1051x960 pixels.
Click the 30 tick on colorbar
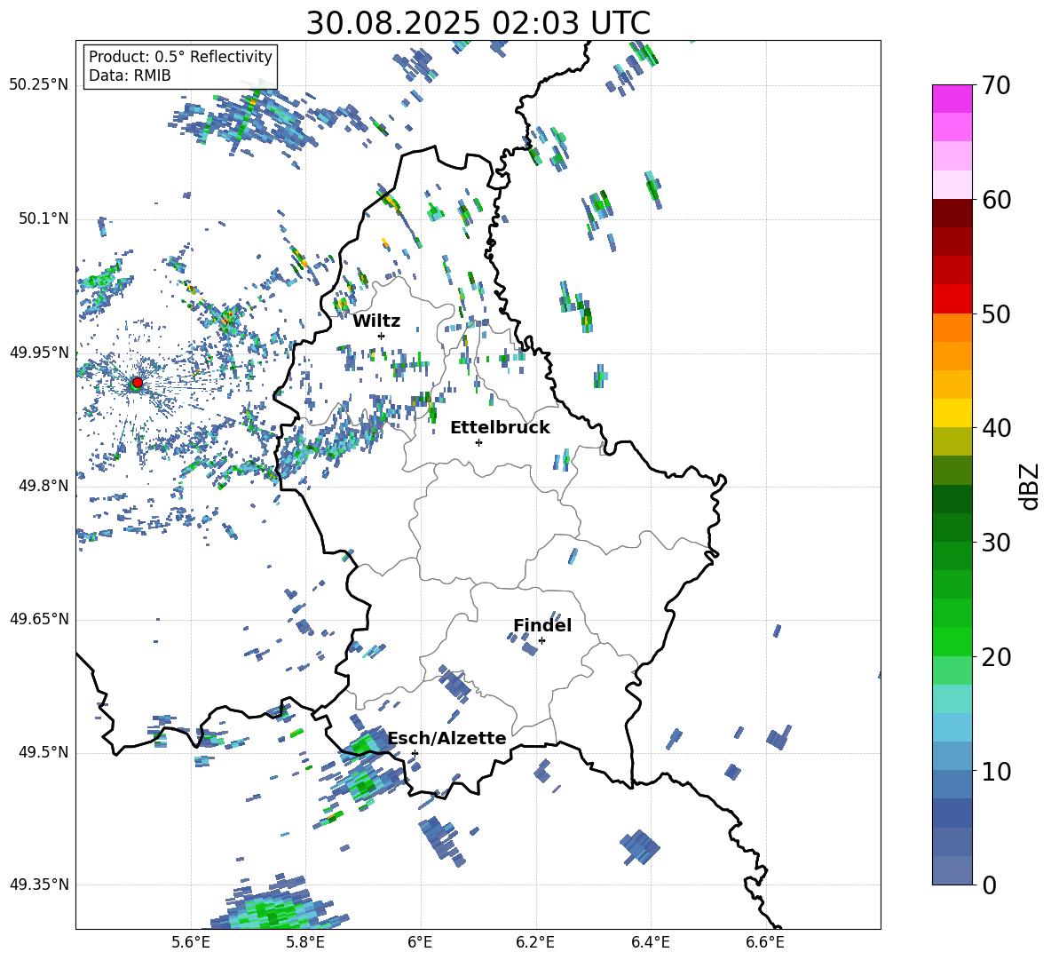(996, 543)
